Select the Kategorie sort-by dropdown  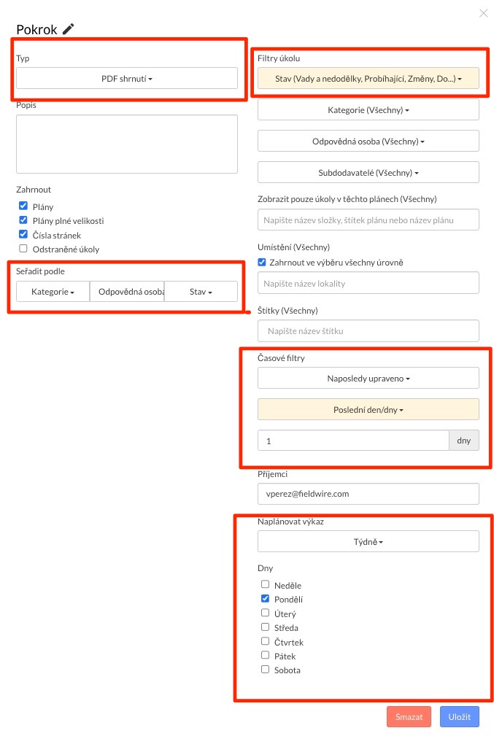pyautogui.click(x=53, y=292)
